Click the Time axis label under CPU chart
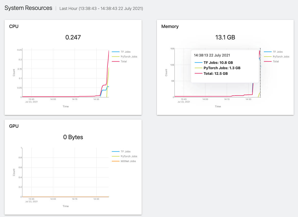 tap(65, 107)
